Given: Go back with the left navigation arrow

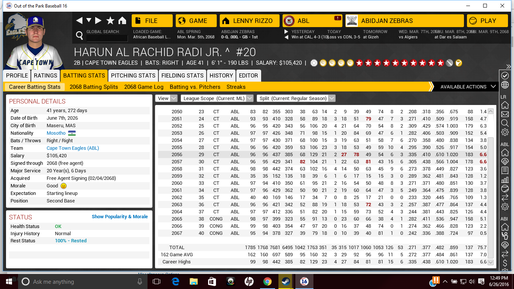Looking at the screenshot, I should coord(79,21).
